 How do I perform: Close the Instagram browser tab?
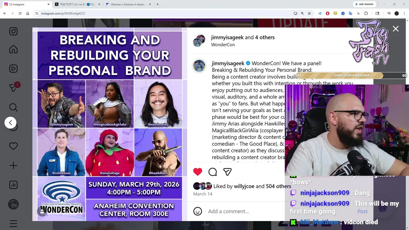click(x=49, y=4)
